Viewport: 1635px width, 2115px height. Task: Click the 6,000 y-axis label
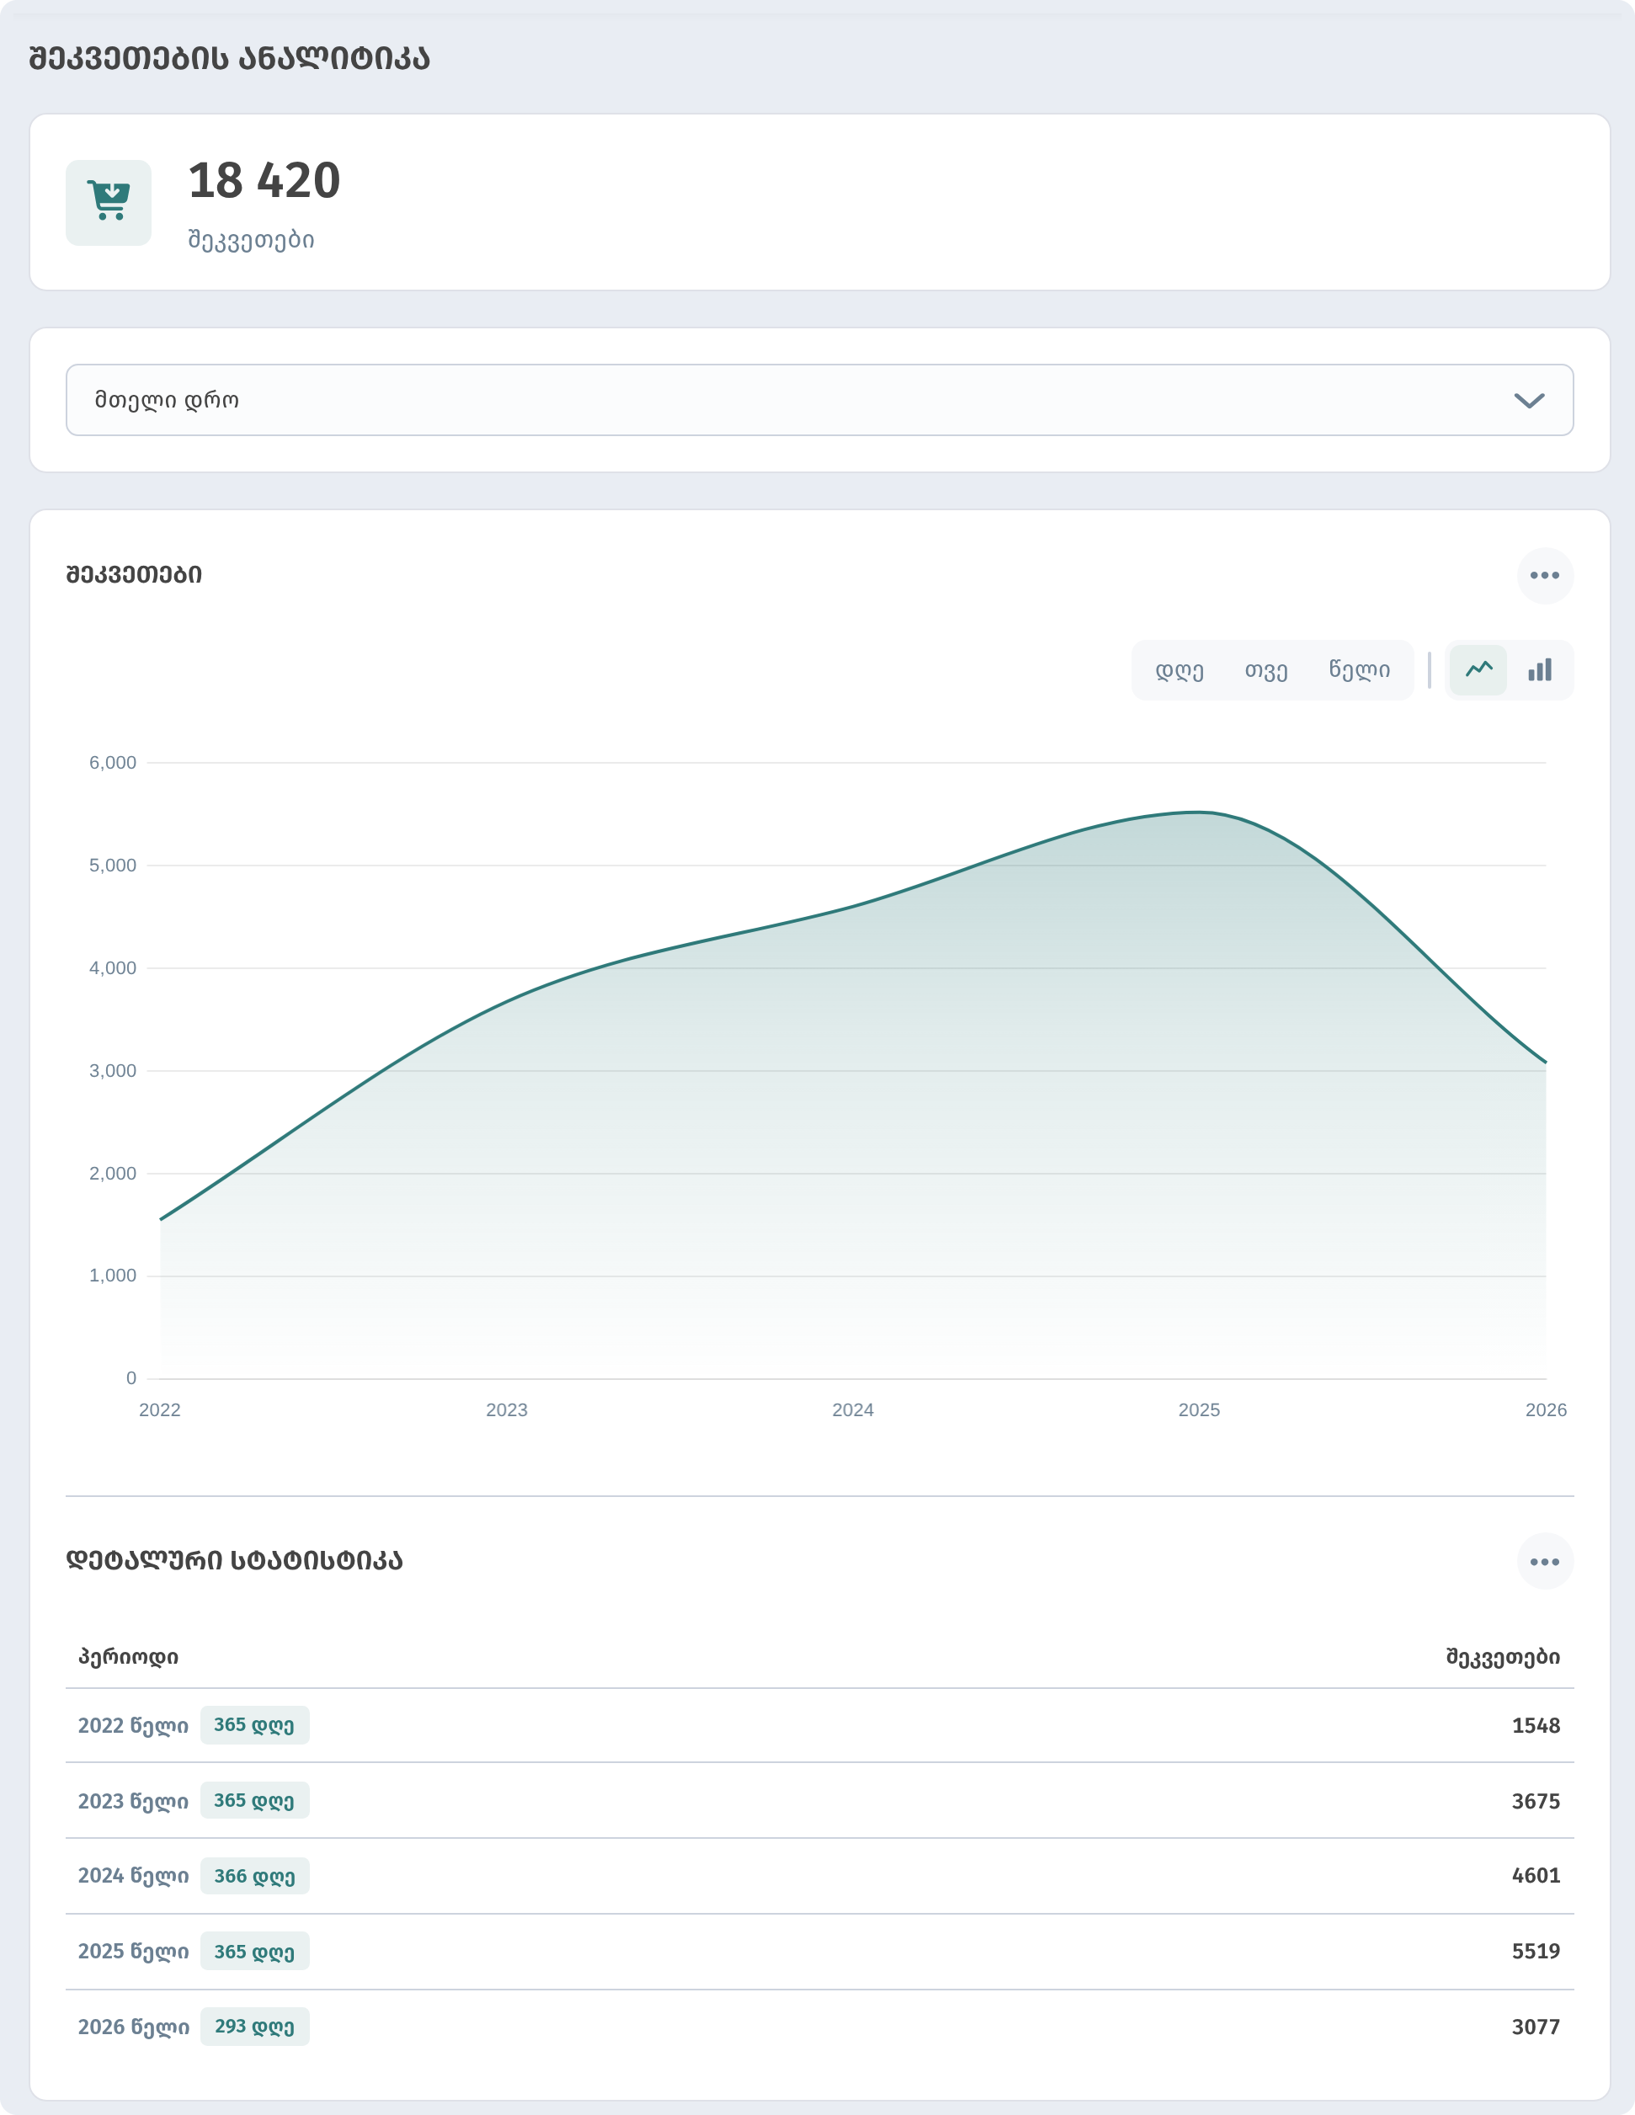tap(112, 763)
